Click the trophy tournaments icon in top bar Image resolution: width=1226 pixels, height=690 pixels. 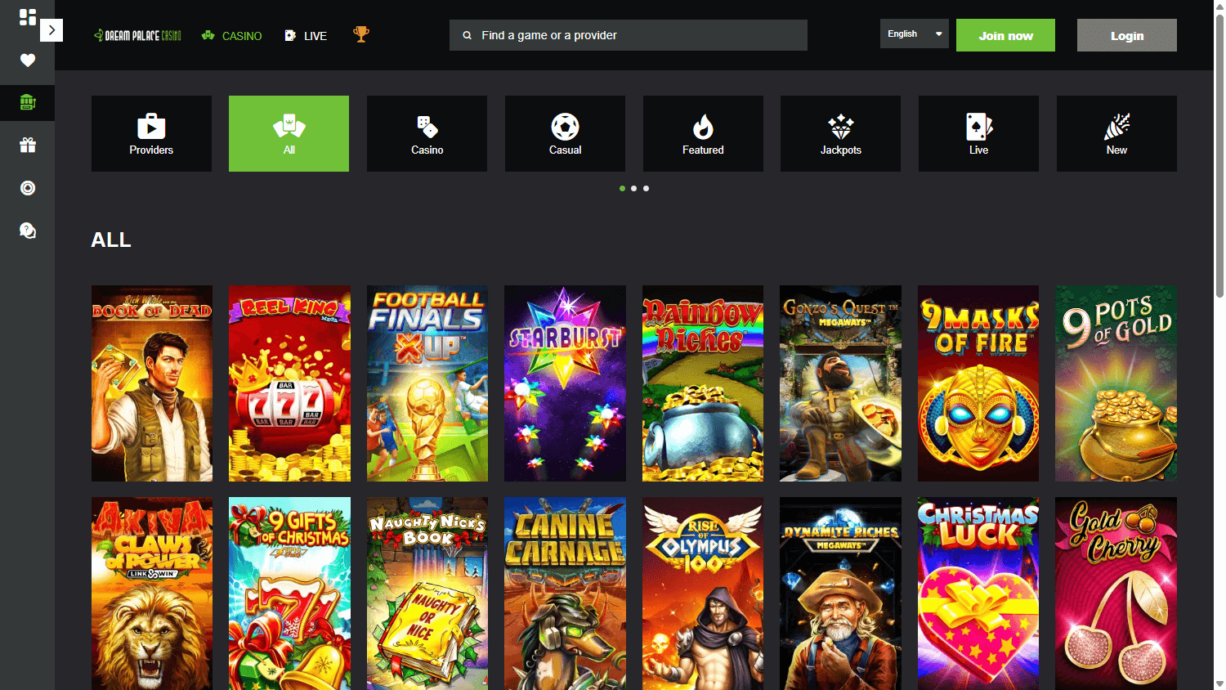360,34
